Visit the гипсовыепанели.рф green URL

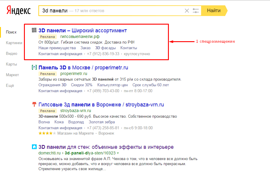coord(80,36)
